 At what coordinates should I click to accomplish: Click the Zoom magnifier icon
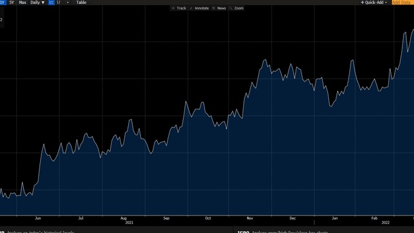(231, 8)
